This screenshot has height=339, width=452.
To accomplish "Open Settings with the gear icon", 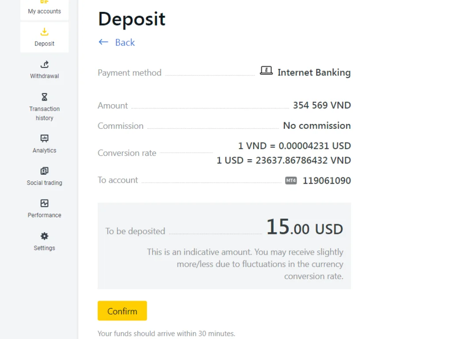I will point(44,236).
